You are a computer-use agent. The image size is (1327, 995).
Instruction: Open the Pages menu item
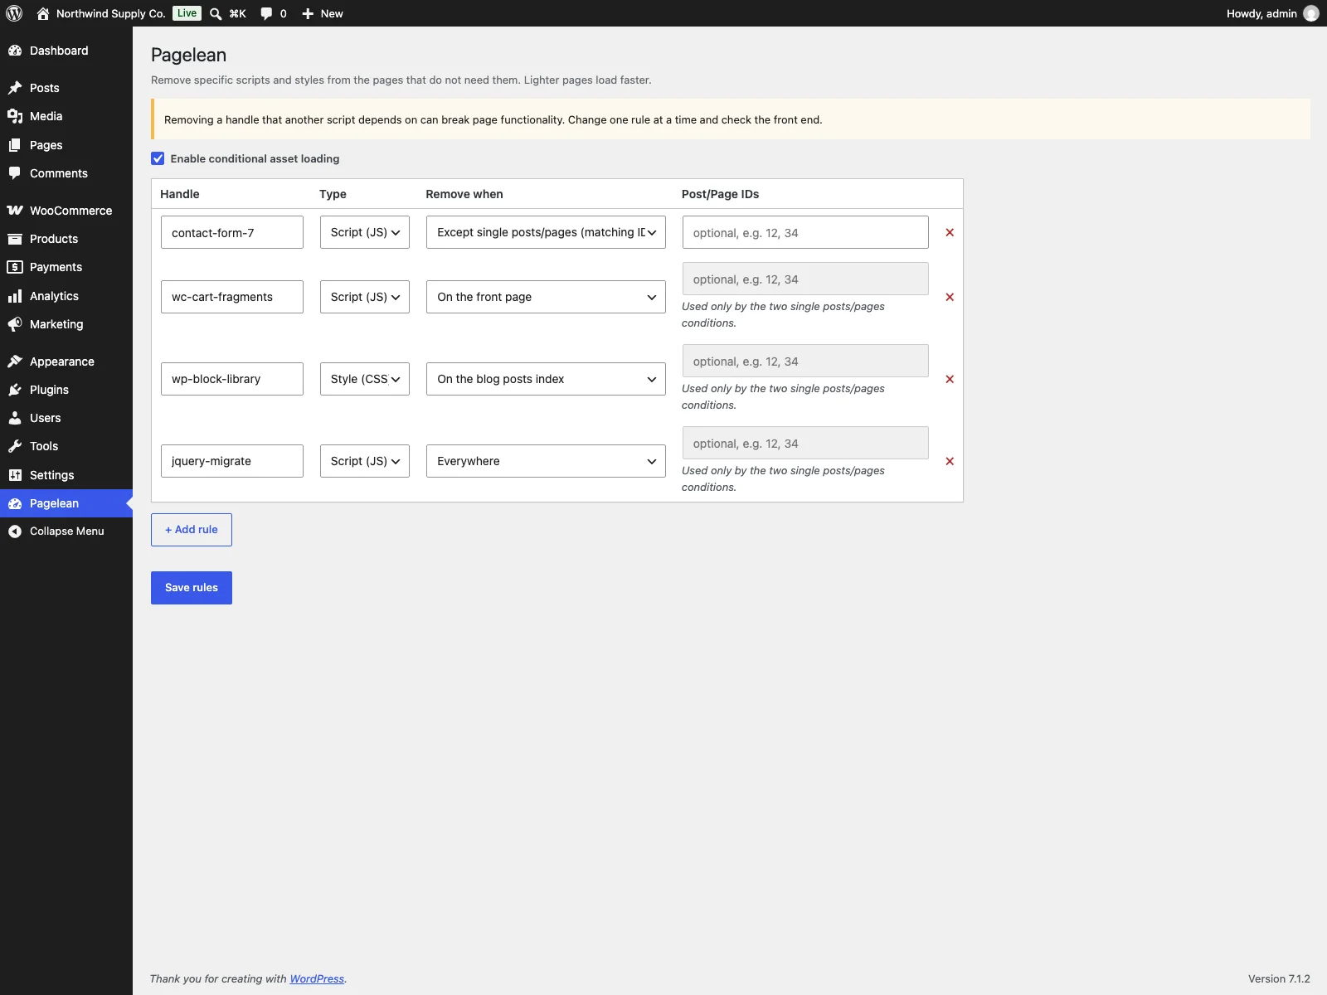tap(66, 145)
